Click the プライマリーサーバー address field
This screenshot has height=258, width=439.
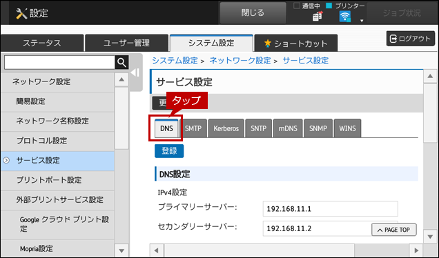click(331, 209)
